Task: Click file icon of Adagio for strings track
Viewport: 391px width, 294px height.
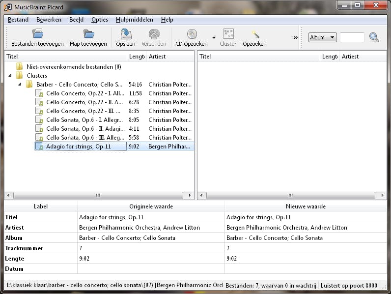Action: click(x=39, y=146)
